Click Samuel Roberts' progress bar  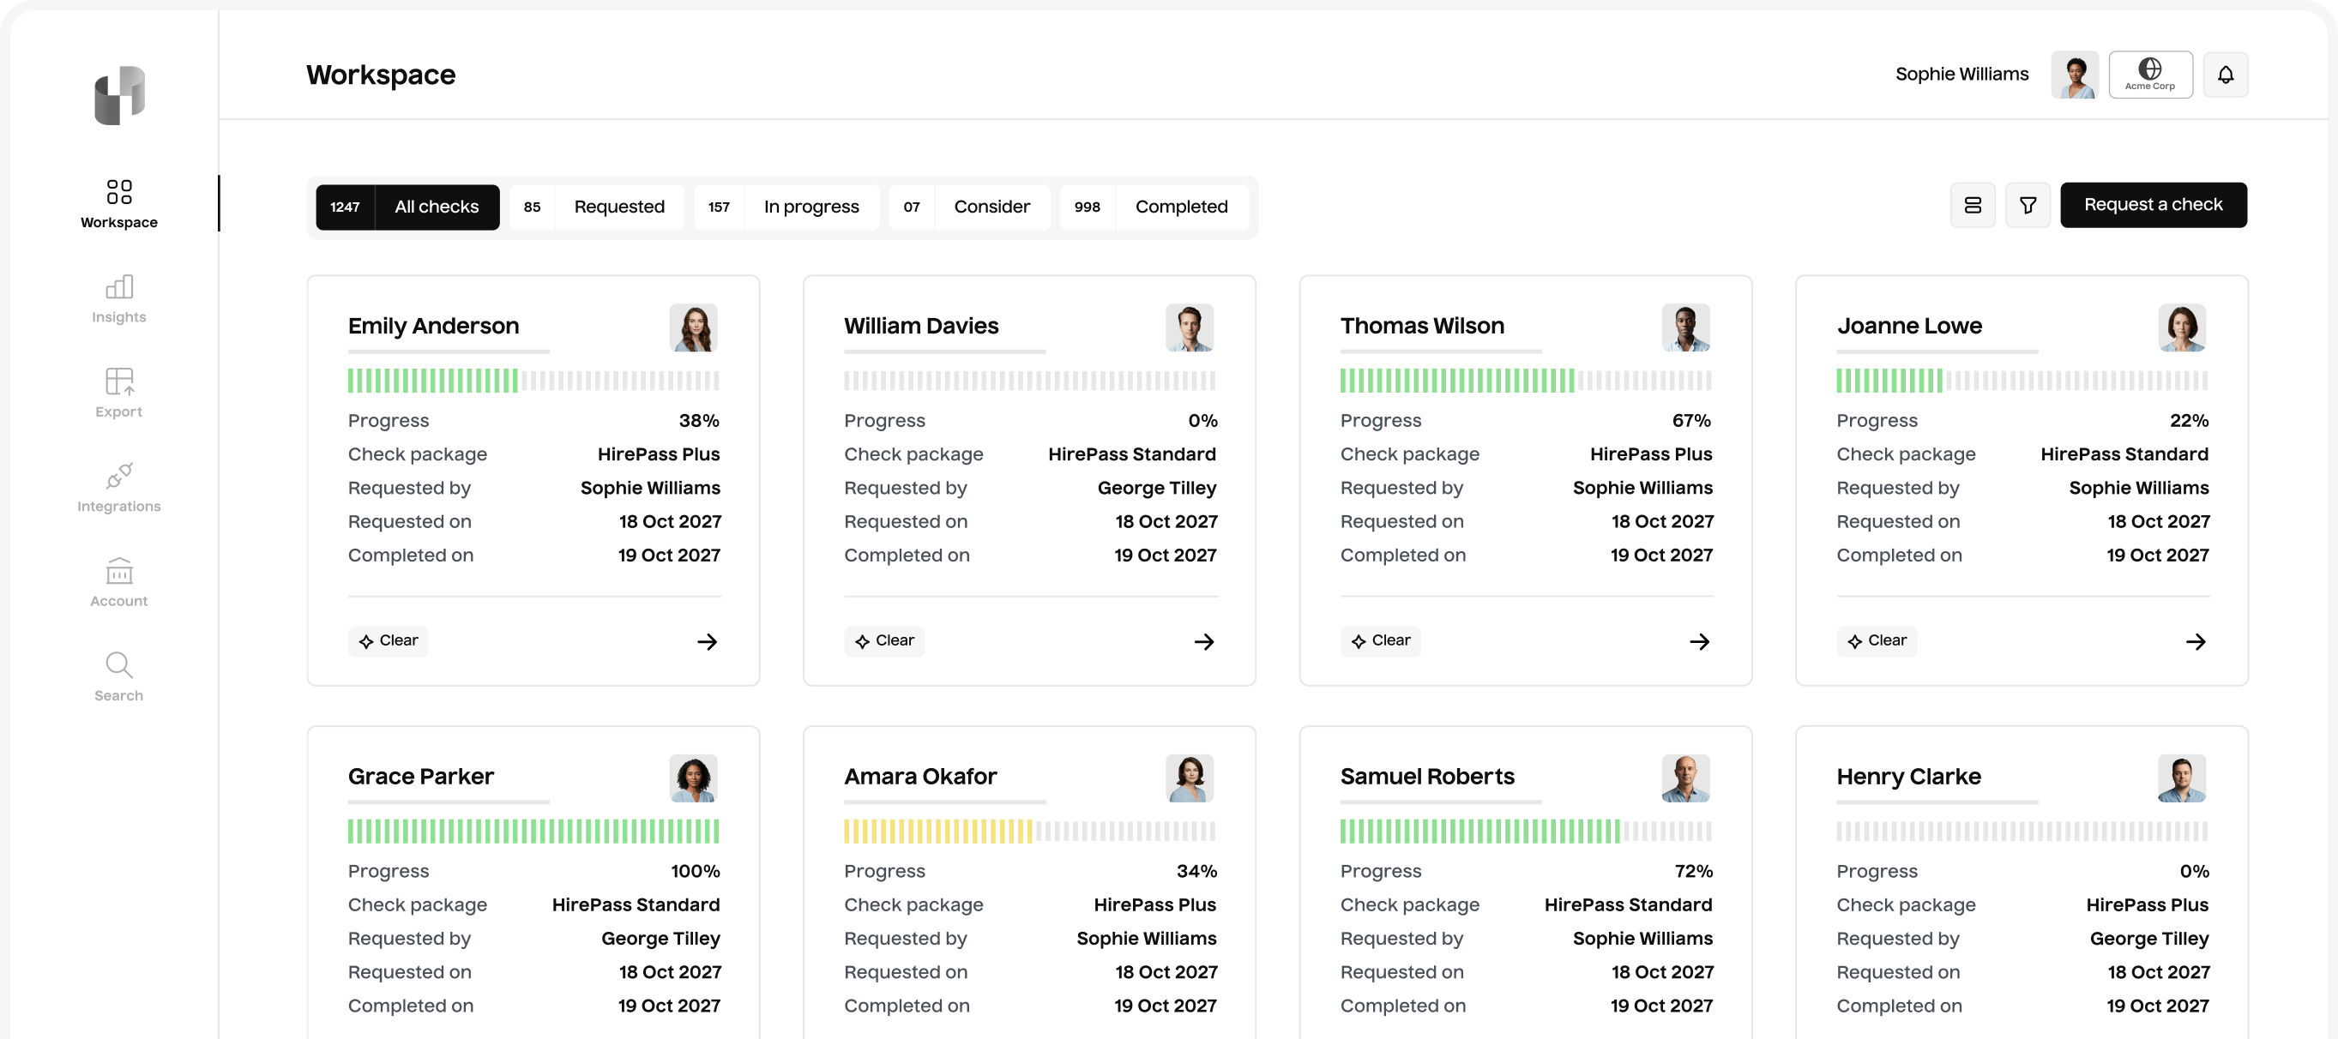[x=1526, y=832]
